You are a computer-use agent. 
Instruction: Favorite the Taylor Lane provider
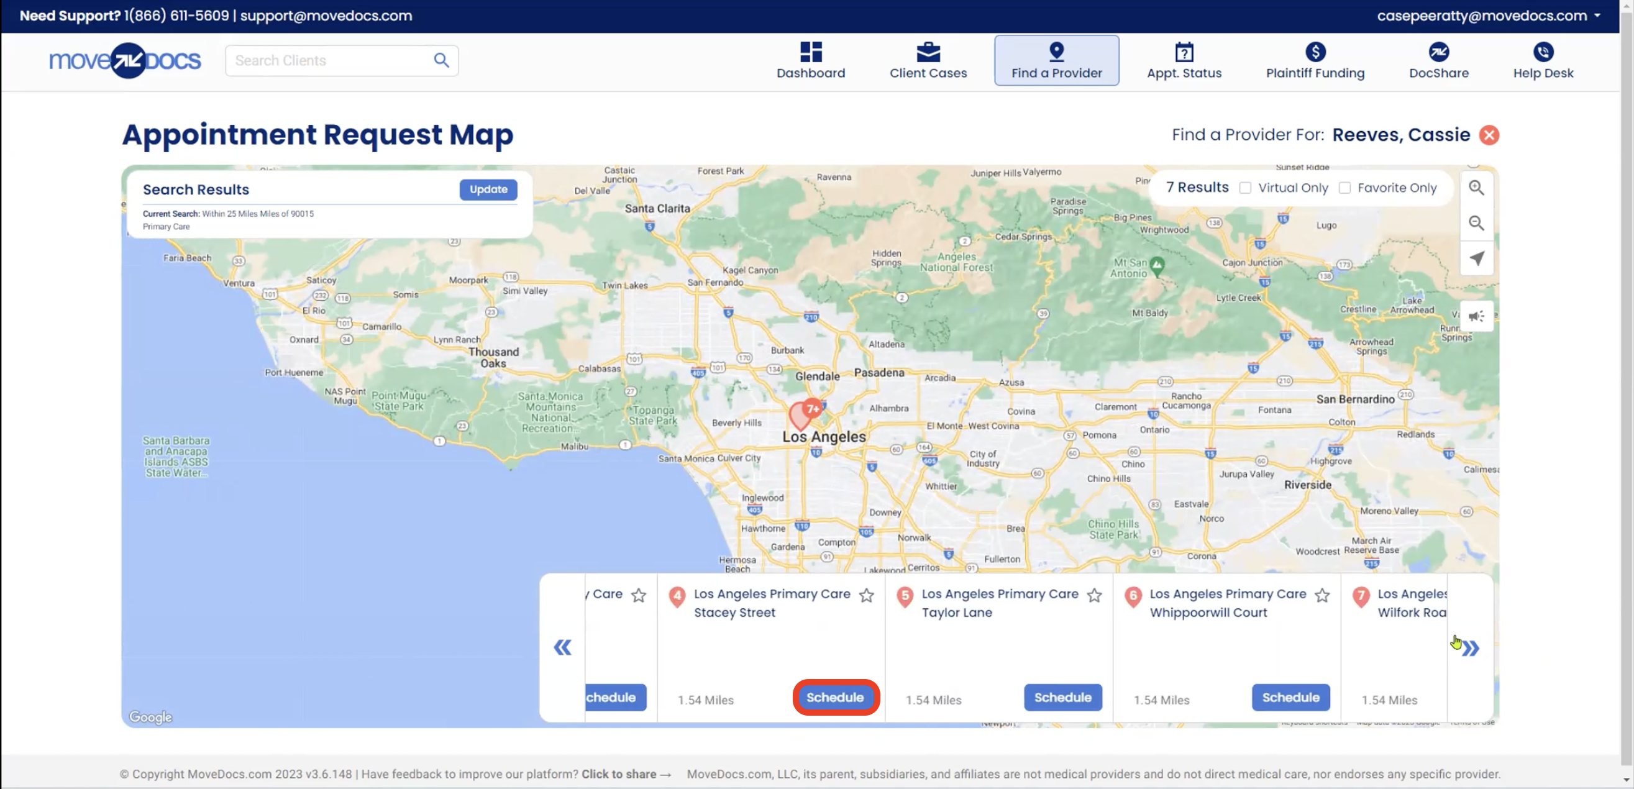click(1094, 595)
